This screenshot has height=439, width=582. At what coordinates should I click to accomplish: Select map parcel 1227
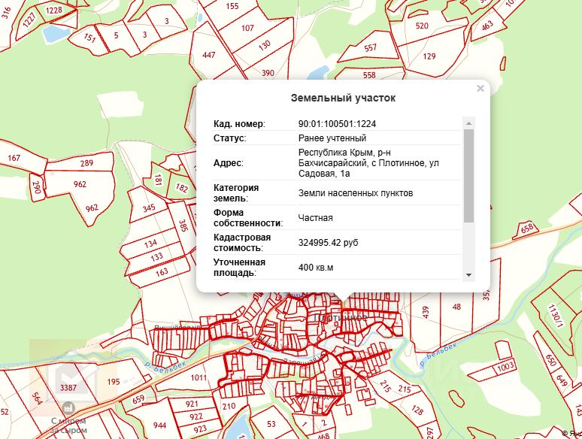[x=29, y=20]
